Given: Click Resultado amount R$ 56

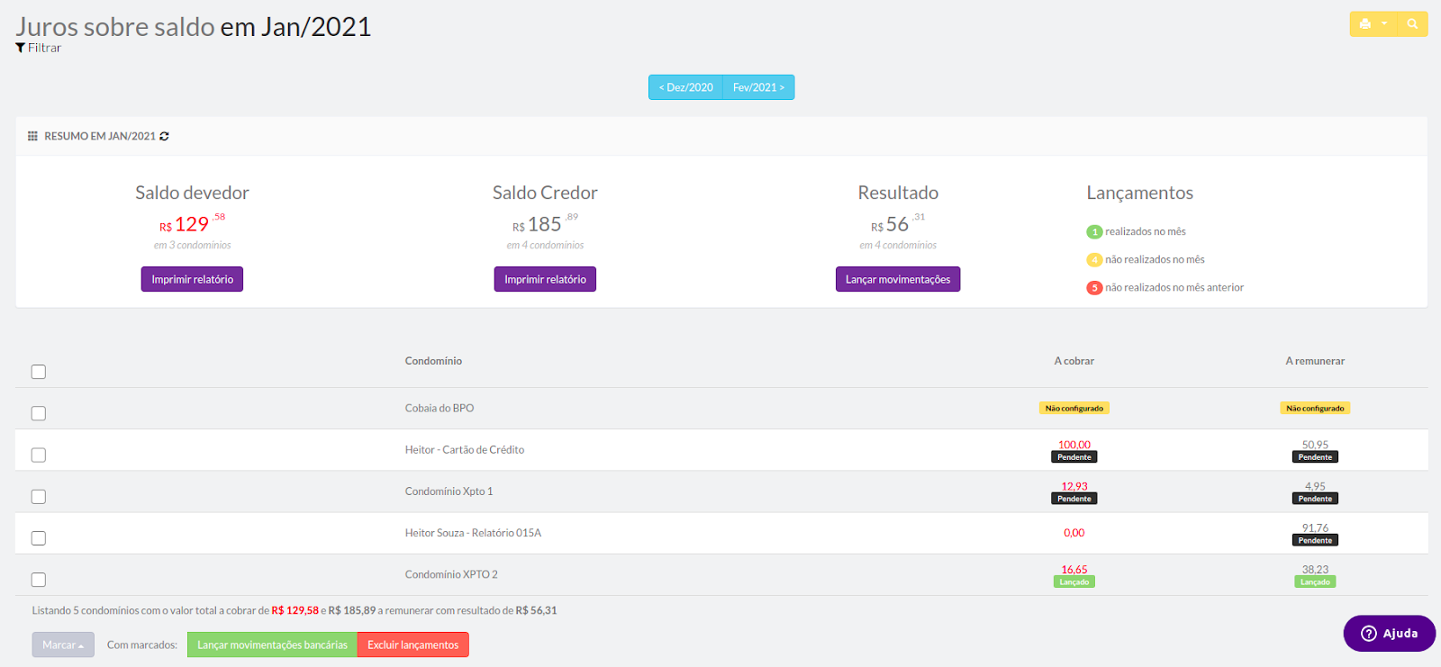Looking at the screenshot, I should click(898, 222).
